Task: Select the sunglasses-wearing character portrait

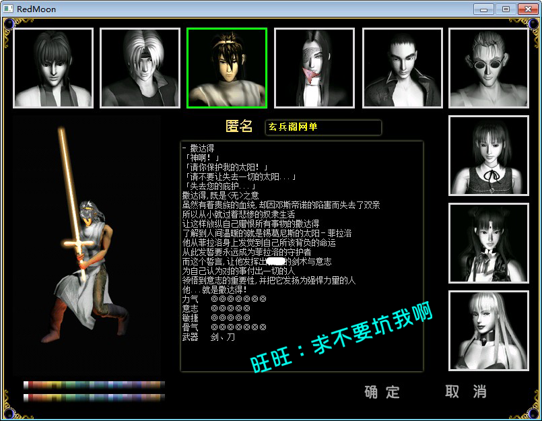Action: 489,68
